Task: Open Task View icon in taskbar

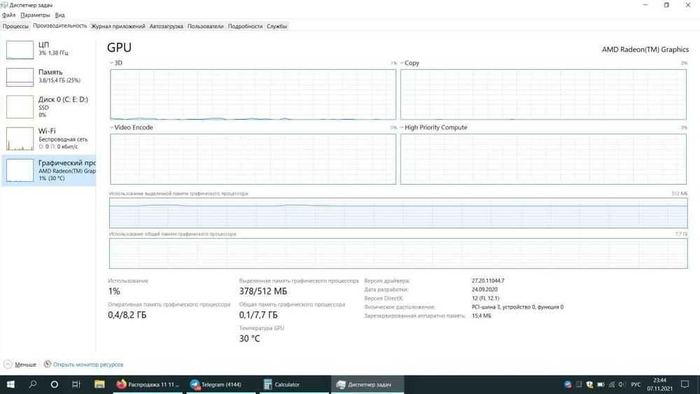Action: pyautogui.click(x=76, y=384)
